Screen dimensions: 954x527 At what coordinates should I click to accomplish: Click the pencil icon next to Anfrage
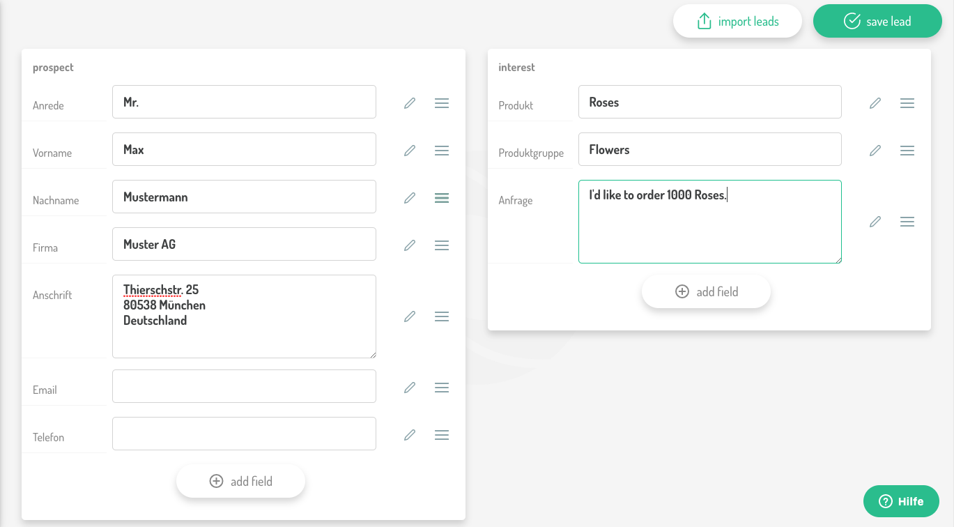875,222
